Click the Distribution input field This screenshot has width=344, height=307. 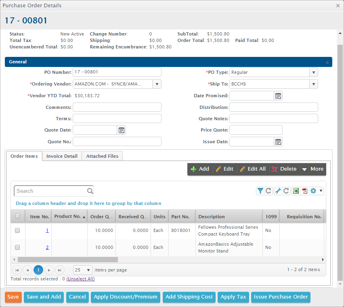[274, 107]
